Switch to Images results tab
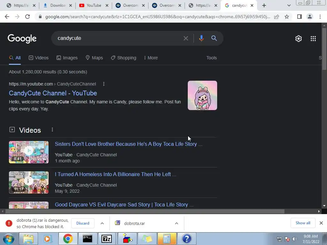The image size is (327, 245). (67, 58)
